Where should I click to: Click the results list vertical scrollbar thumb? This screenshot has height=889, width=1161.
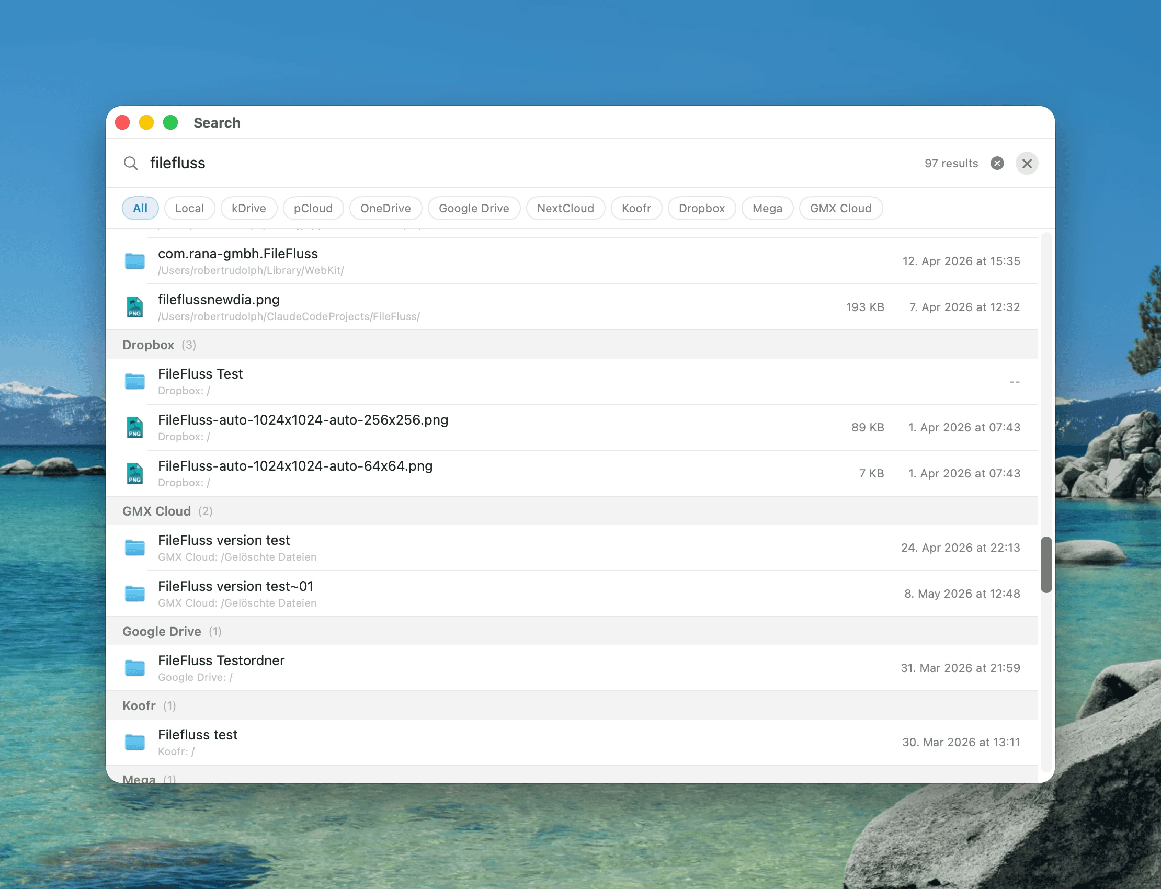(1045, 565)
